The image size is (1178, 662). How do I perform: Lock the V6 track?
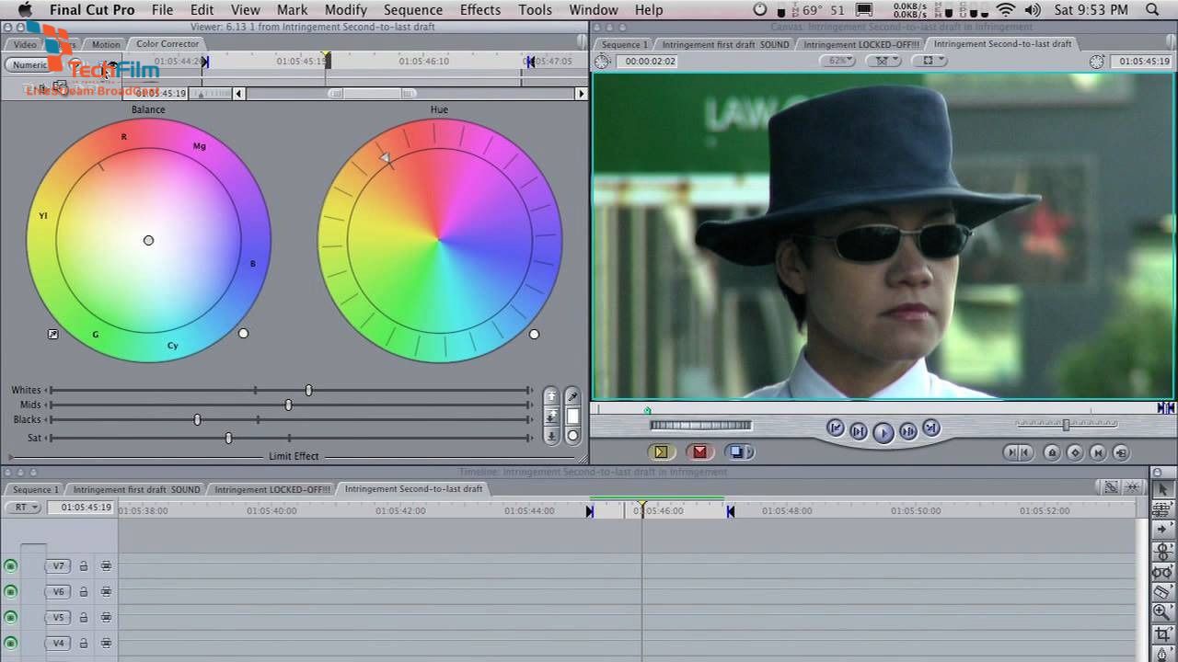point(84,592)
